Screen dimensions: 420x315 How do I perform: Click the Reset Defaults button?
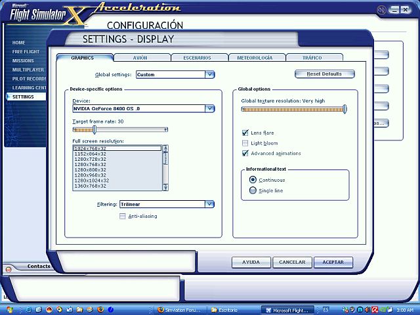coord(324,74)
